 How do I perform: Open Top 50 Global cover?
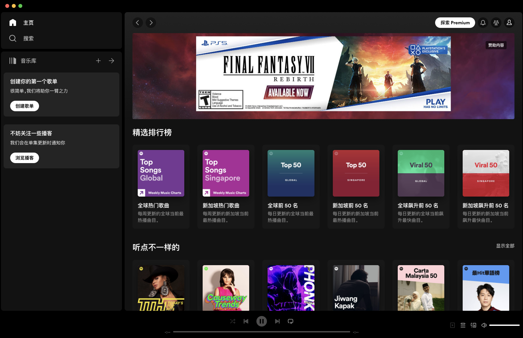(x=291, y=173)
